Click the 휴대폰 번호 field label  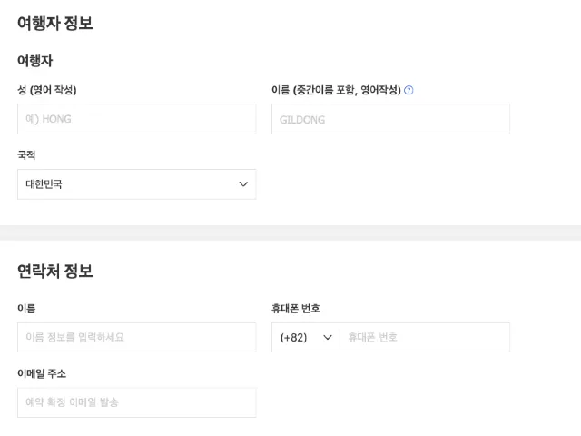296,309
